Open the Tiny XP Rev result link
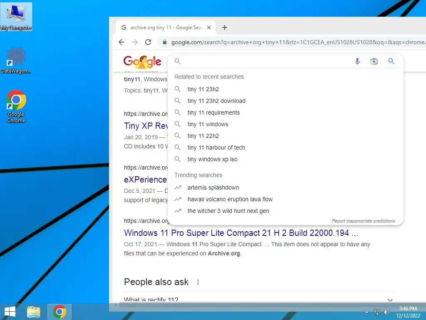426x320 pixels. coord(146,126)
